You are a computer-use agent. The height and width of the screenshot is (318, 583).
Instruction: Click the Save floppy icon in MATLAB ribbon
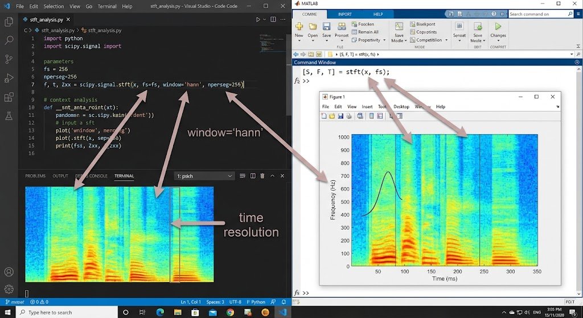point(326,26)
